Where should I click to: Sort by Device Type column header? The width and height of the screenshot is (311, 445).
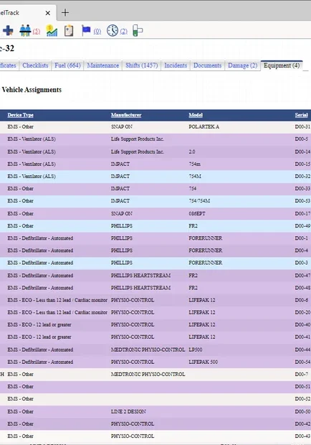coord(20,115)
